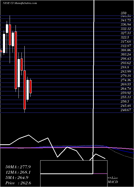Select the tall red candle reaching 245
This screenshot has height=187, width=134.
click(x=25, y=90)
